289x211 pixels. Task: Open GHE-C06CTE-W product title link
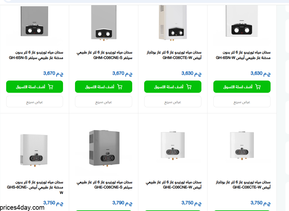[243, 185]
